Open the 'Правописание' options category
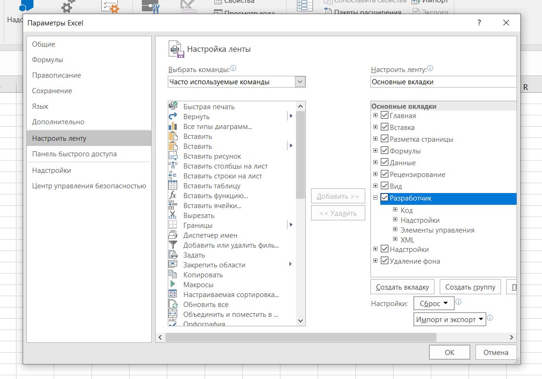Screen dimensions: 542x379 pyautogui.click(x=89, y=75)
